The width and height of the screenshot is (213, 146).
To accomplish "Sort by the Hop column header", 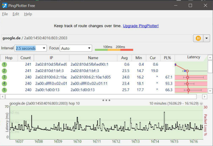I will click(x=9, y=58).
